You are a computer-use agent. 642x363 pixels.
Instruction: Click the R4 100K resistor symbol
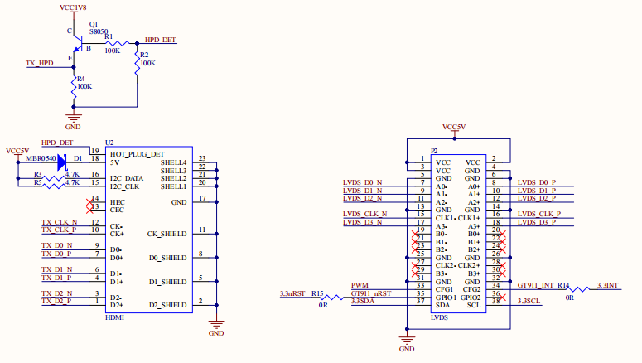74,88
